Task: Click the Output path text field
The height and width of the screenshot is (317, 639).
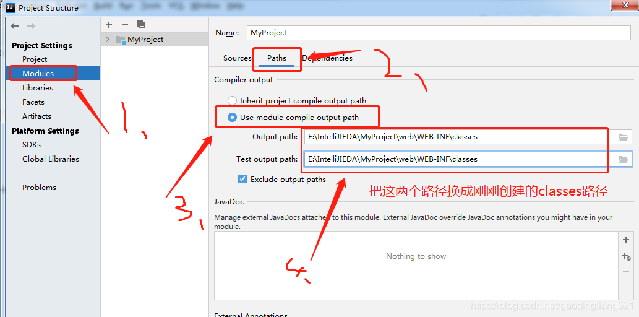Action: tap(455, 137)
